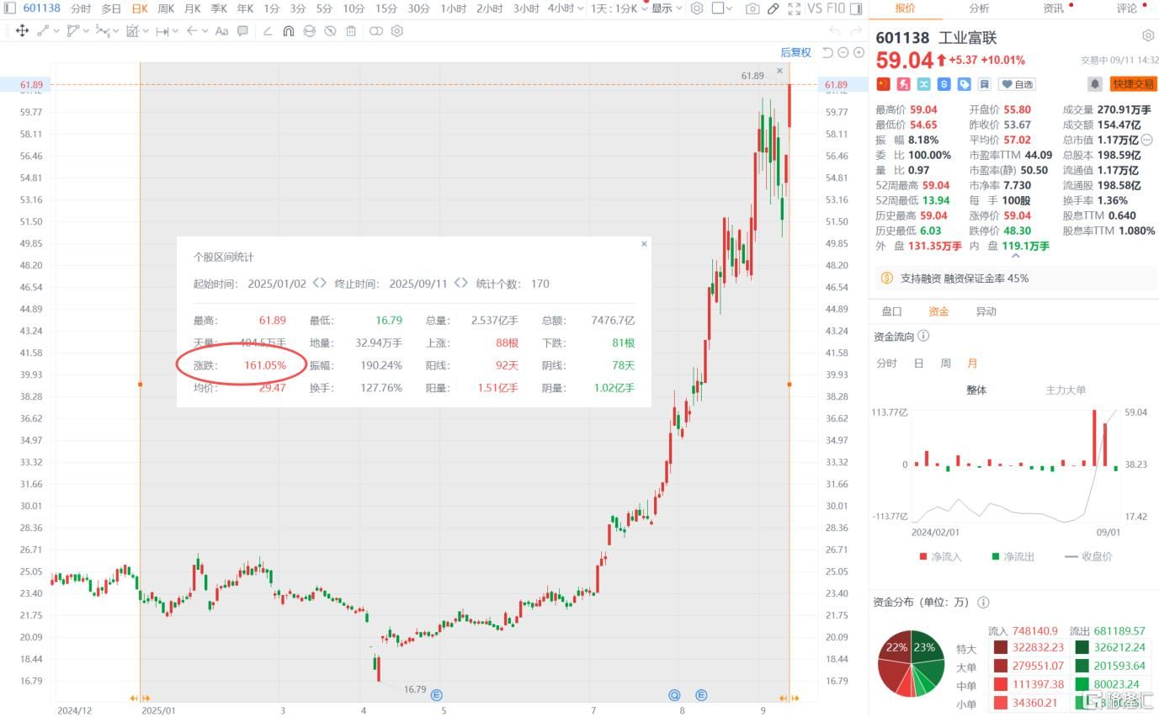Switch to the 资金 funds tab
Image resolution: width=1159 pixels, height=717 pixels.
[938, 311]
